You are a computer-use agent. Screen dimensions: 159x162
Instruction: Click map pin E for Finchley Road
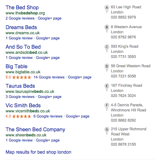coord(107,87)
